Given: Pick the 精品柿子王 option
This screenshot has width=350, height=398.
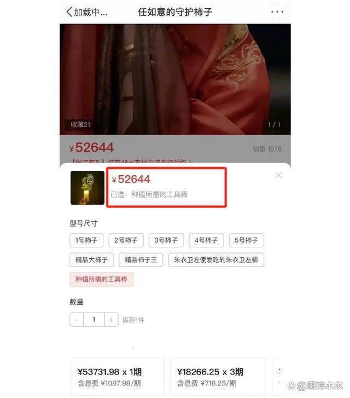Looking at the screenshot, I should click(x=141, y=259).
